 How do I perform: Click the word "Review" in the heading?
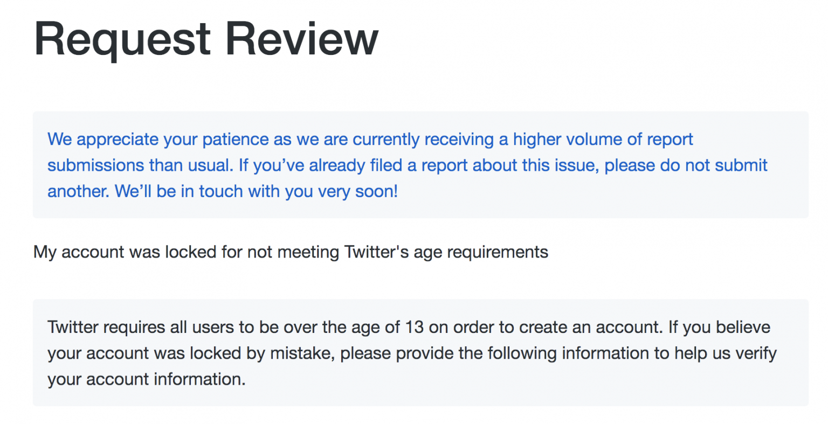point(302,39)
